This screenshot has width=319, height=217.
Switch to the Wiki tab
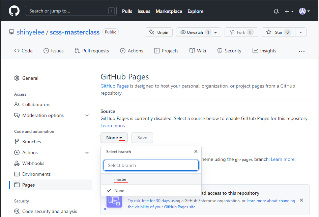[198, 51]
